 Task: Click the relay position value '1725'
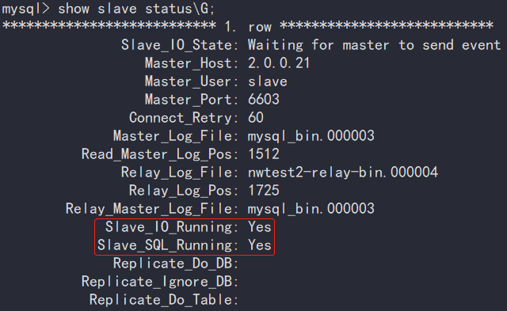click(264, 191)
